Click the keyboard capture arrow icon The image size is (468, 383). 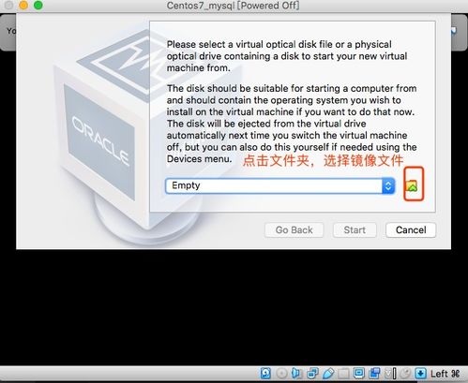coord(420,373)
